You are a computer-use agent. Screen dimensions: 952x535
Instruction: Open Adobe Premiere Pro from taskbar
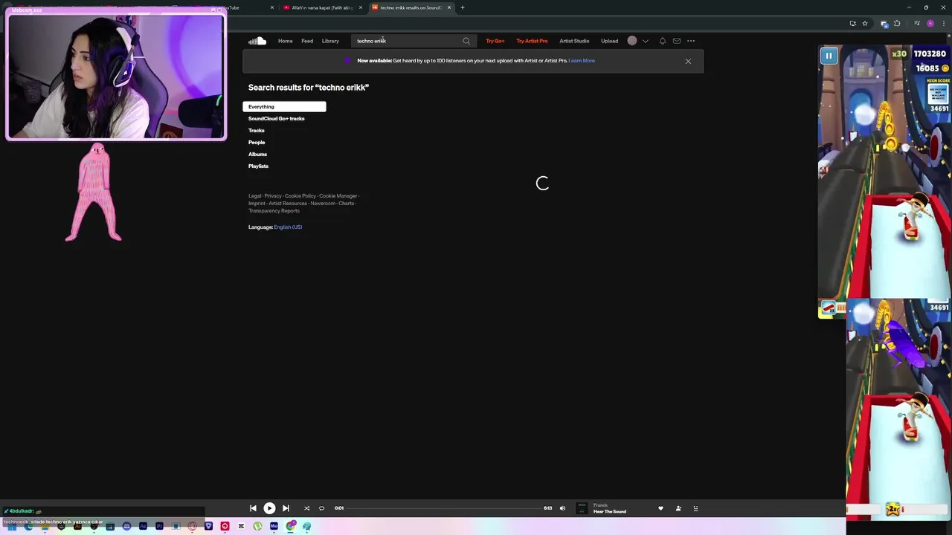(x=159, y=526)
